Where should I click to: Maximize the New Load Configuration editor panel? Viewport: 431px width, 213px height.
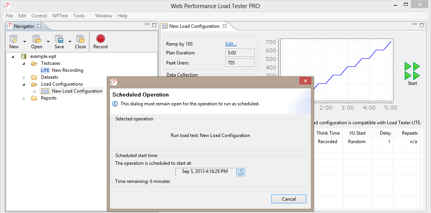[x=421, y=25]
